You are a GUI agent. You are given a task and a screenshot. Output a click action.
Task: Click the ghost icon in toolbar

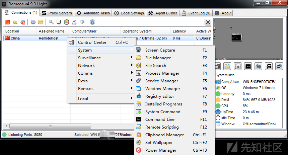coord(74,22)
